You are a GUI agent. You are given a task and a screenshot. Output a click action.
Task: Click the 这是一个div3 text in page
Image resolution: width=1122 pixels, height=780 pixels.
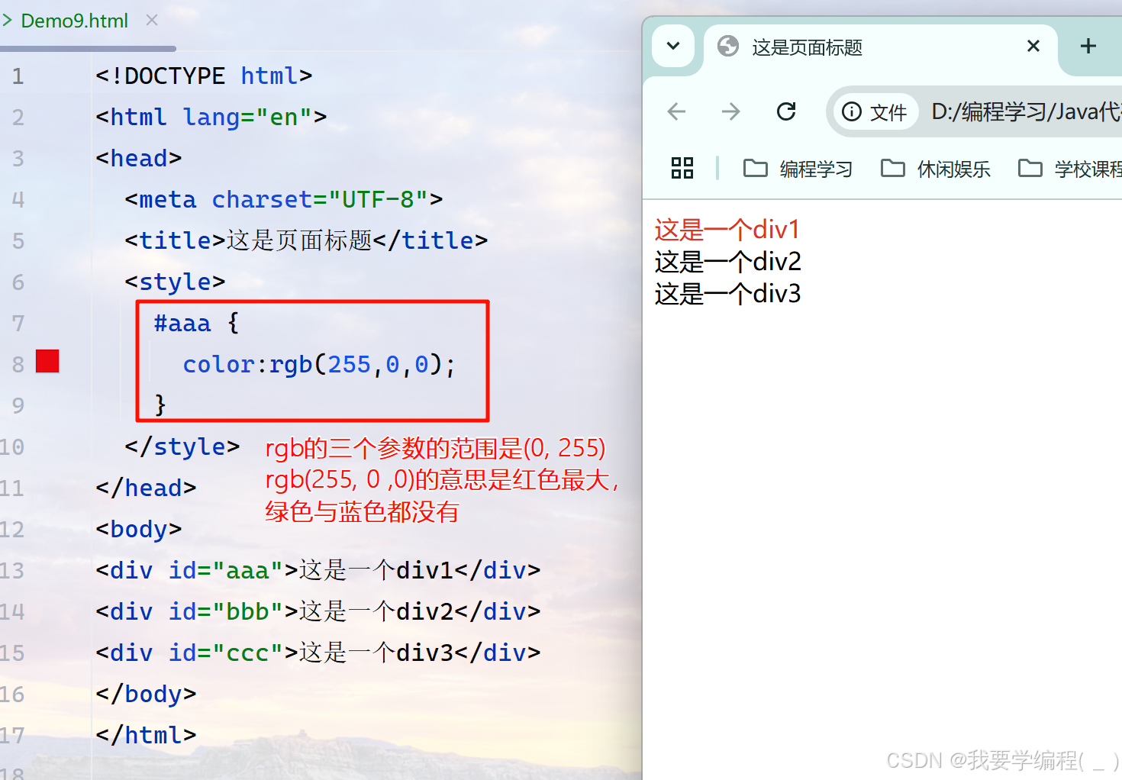(727, 294)
